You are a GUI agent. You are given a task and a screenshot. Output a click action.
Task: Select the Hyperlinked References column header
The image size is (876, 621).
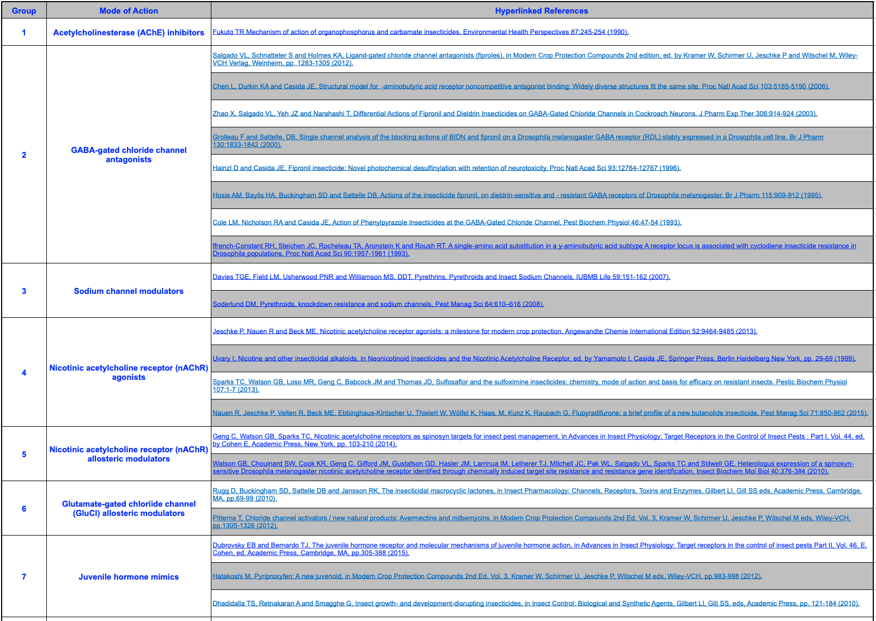pos(541,11)
